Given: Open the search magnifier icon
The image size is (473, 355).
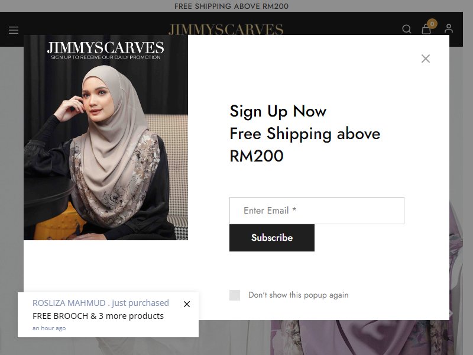Looking at the screenshot, I should [x=407, y=29].
